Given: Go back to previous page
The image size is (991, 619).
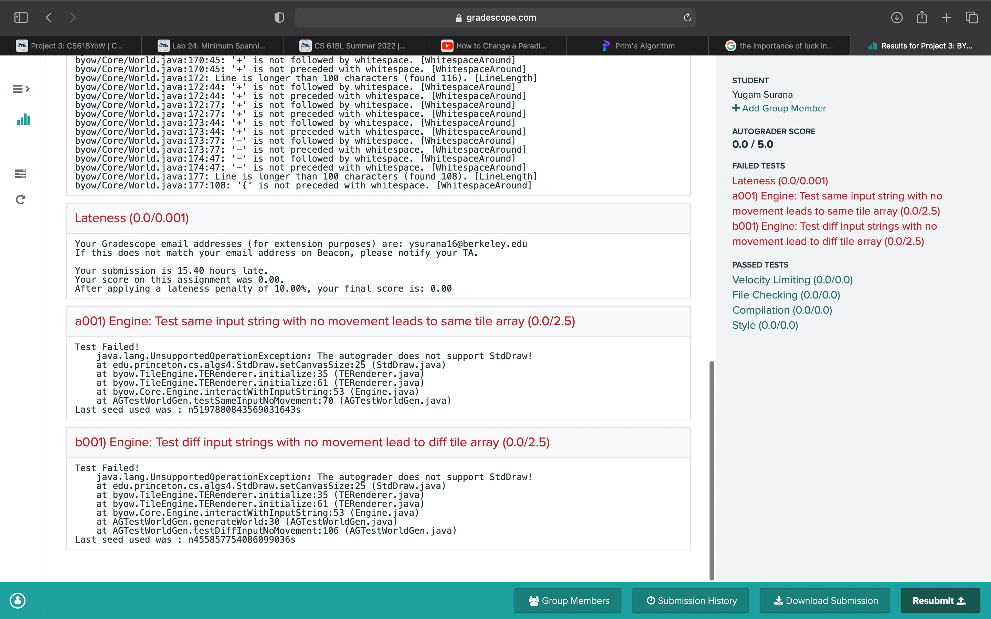Looking at the screenshot, I should 49,18.
